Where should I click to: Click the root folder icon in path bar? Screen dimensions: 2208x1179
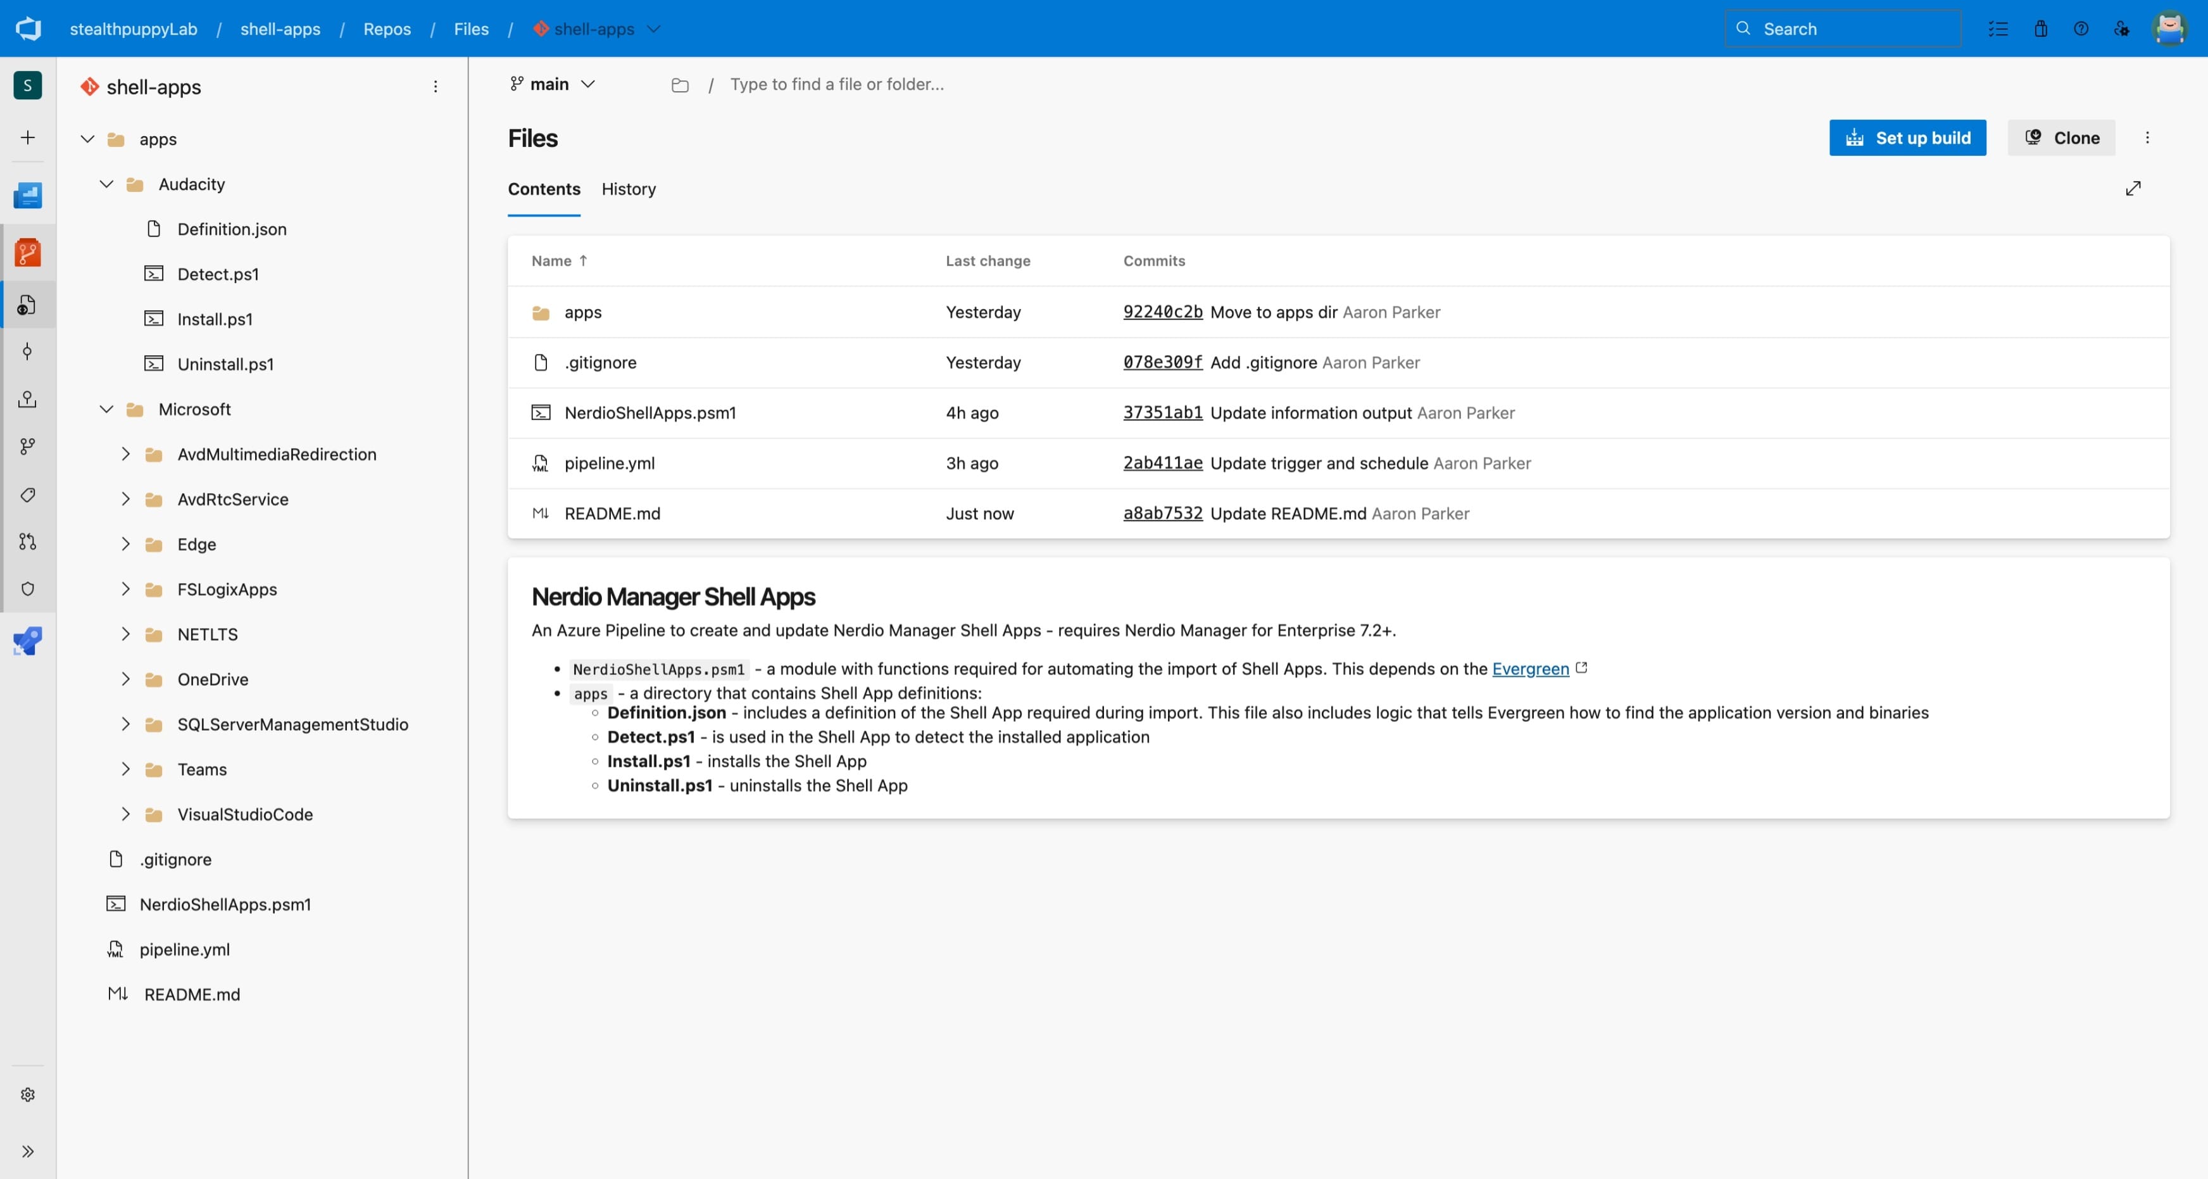[x=680, y=85]
